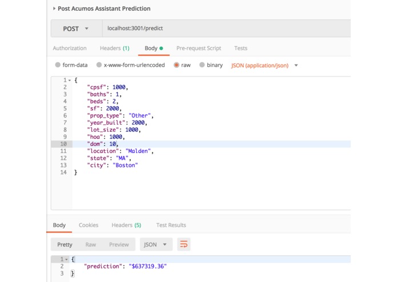The width and height of the screenshot is (397, 282).
Task: Switch to Preview response view
Action: tap(119, 244)
